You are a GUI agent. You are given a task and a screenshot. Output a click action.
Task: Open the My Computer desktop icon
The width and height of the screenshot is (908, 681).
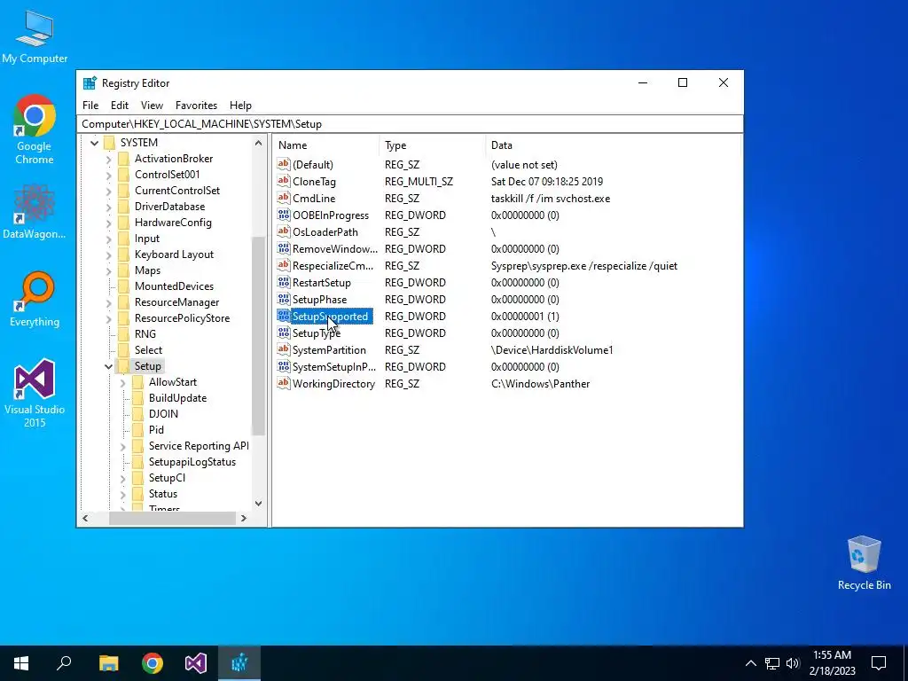coord(35,35)
